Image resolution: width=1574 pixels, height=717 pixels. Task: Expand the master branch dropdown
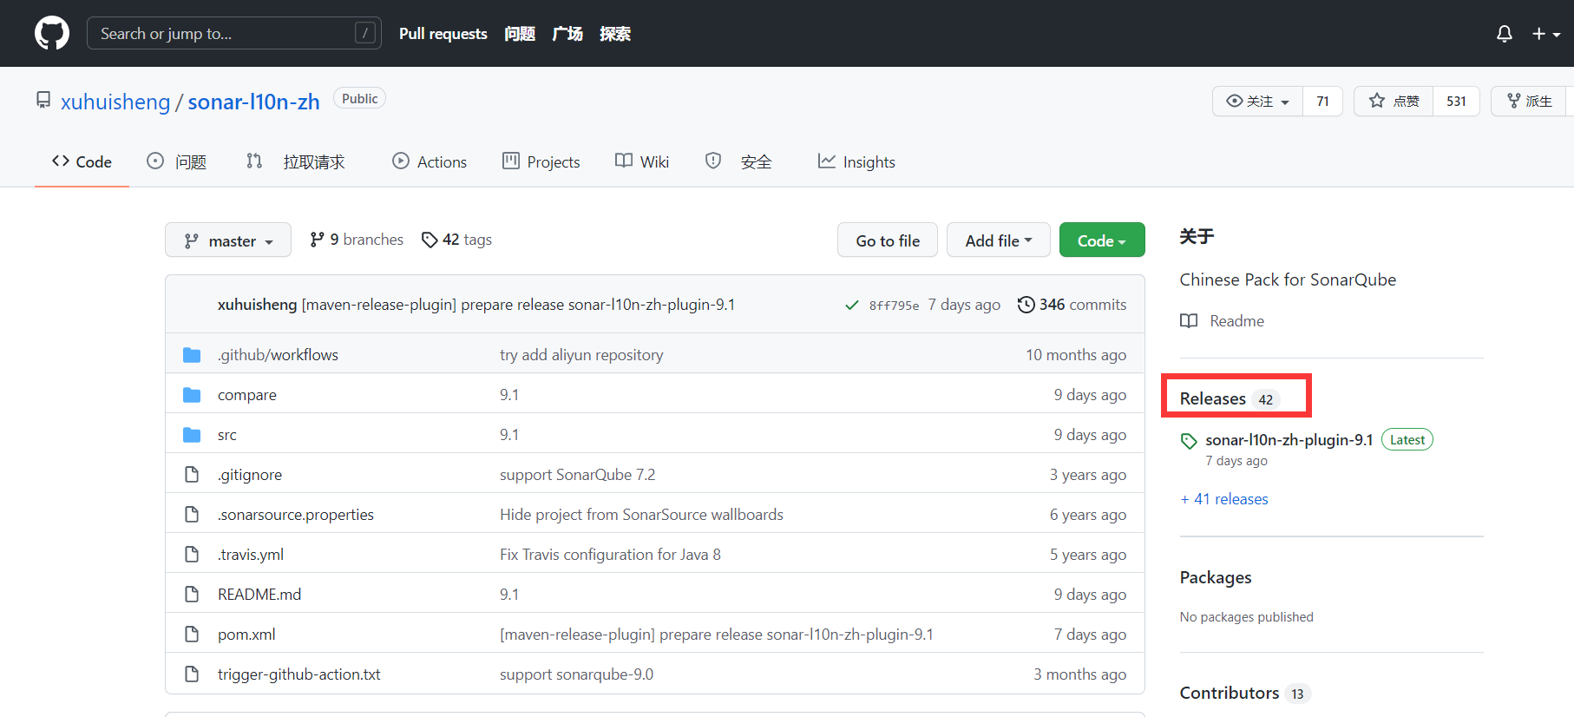coord(228,240)
